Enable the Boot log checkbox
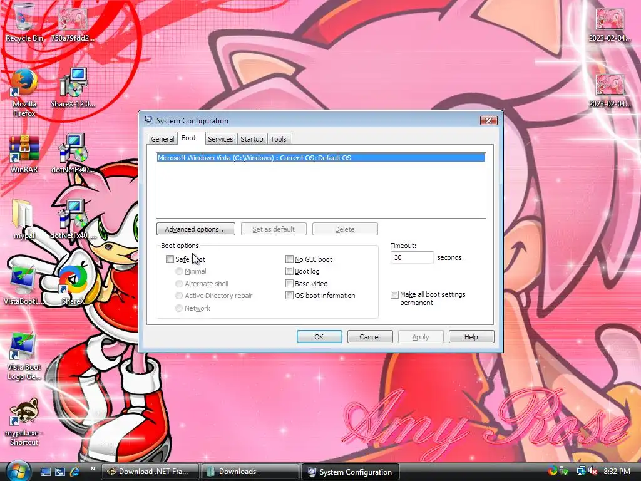The image size is (641, 481). coord(289,271)
